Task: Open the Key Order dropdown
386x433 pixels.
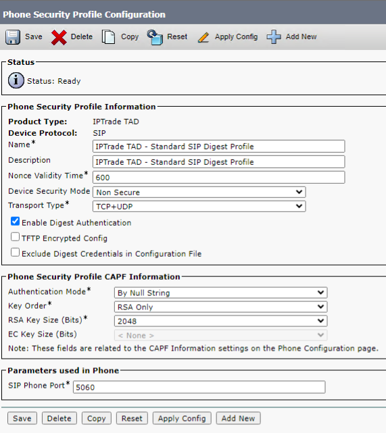Action: click(221, 307)
